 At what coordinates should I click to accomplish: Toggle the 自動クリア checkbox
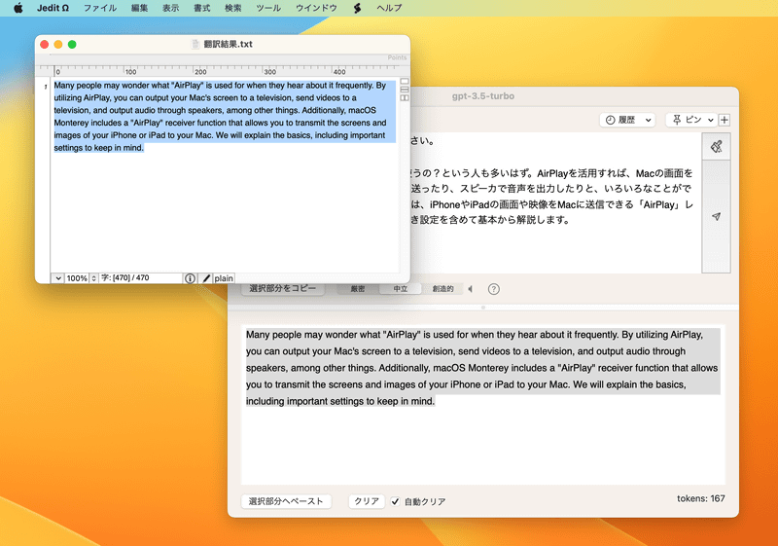click(x=395, y=501)
